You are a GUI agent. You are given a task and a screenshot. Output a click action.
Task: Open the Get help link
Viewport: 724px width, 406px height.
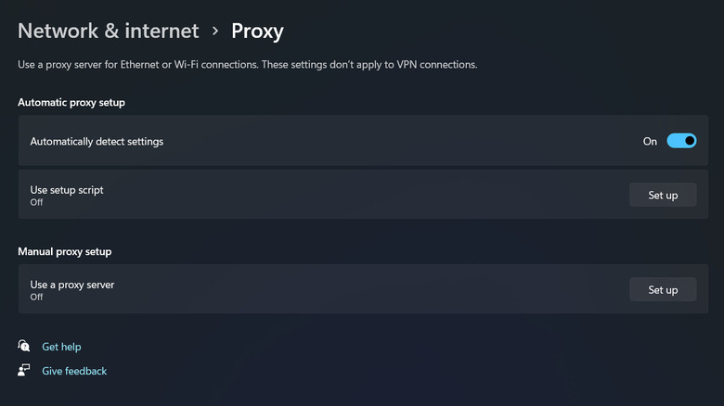coord(61,347)
